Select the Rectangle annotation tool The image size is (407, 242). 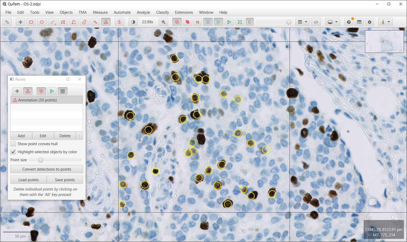(31, 22)
